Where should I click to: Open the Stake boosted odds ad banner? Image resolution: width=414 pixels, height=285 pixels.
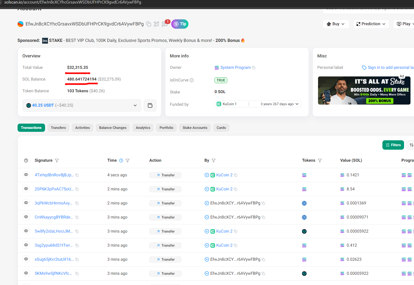pyautogui.click(x=364, y=91)
